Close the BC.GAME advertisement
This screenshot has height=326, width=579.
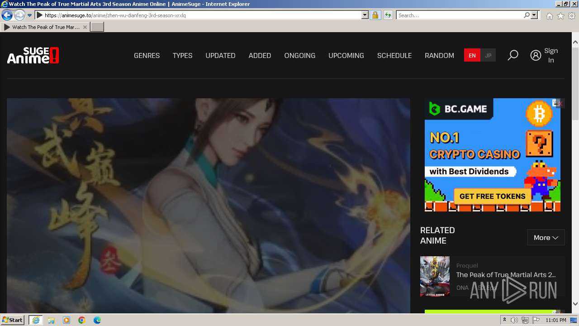click(x=560, y=104)
